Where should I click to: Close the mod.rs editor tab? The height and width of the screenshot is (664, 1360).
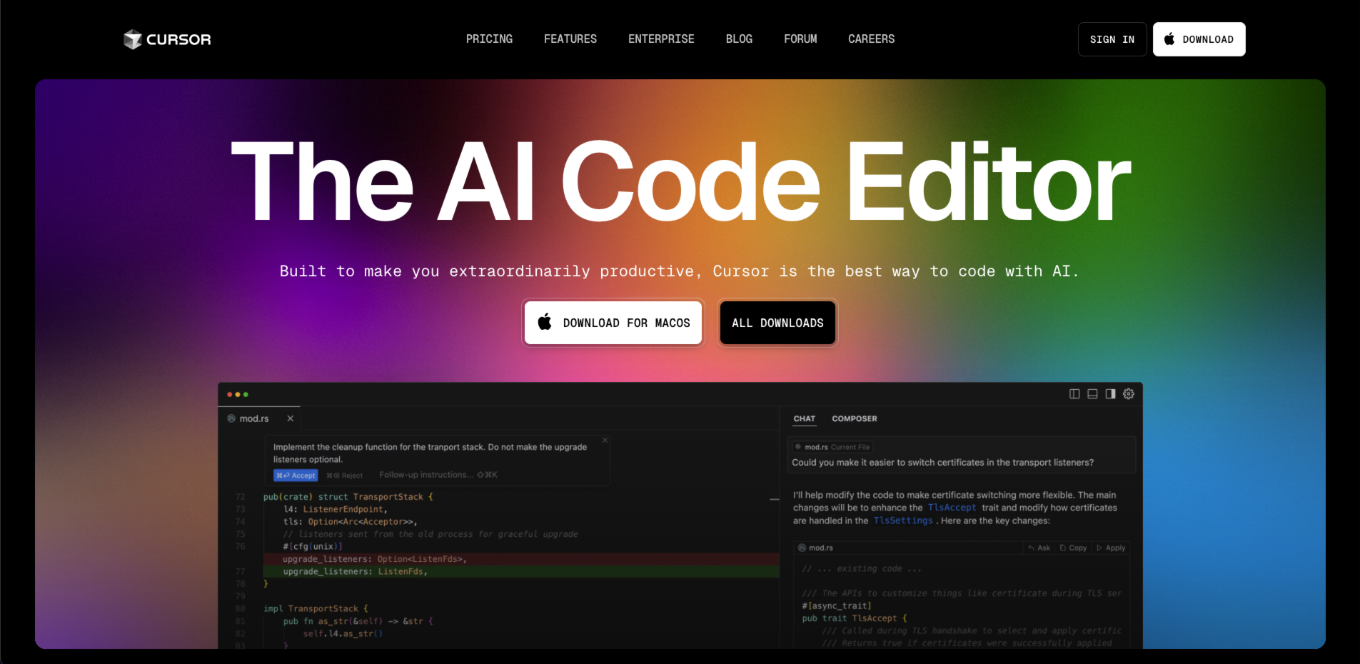291,418
